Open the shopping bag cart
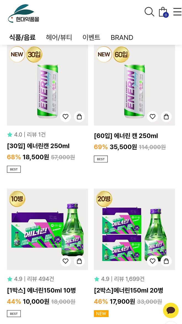The width and height of the screenshot is (182, 324). coord(163,12)
